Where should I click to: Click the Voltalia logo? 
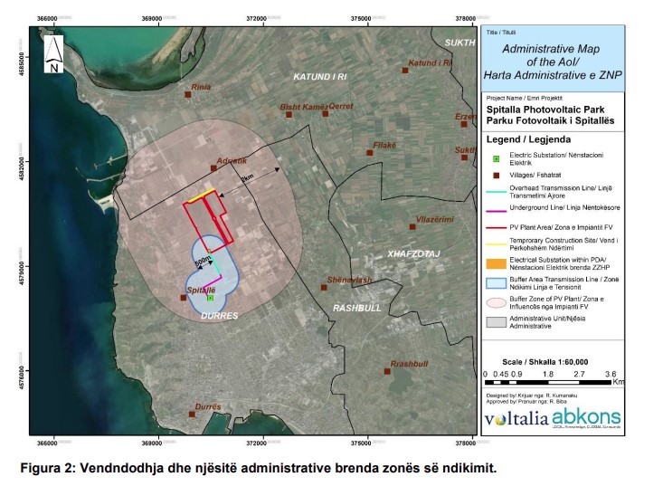point(516,419)
